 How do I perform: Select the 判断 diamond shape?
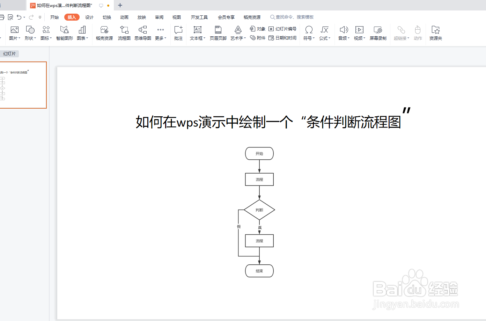259,210
